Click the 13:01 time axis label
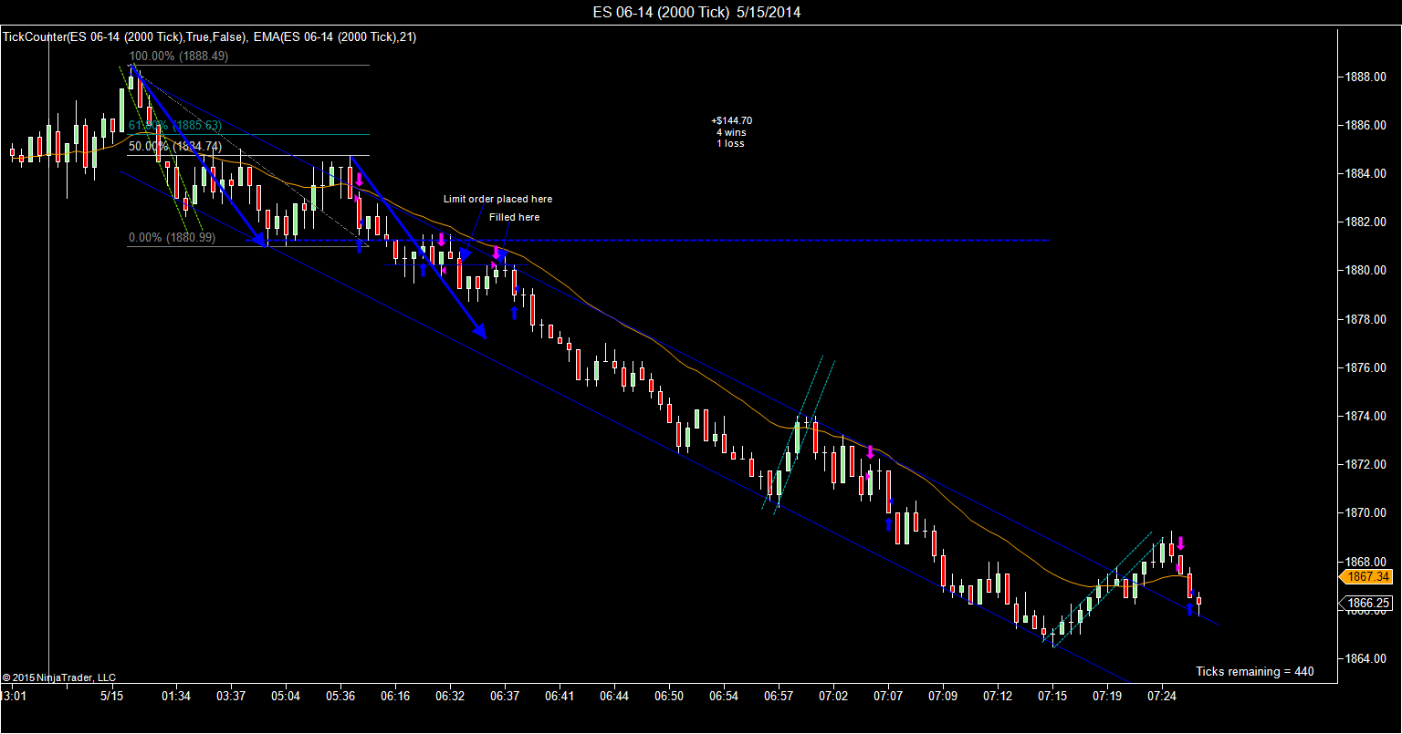This screenshot has height=734, width=1402. 13,696
